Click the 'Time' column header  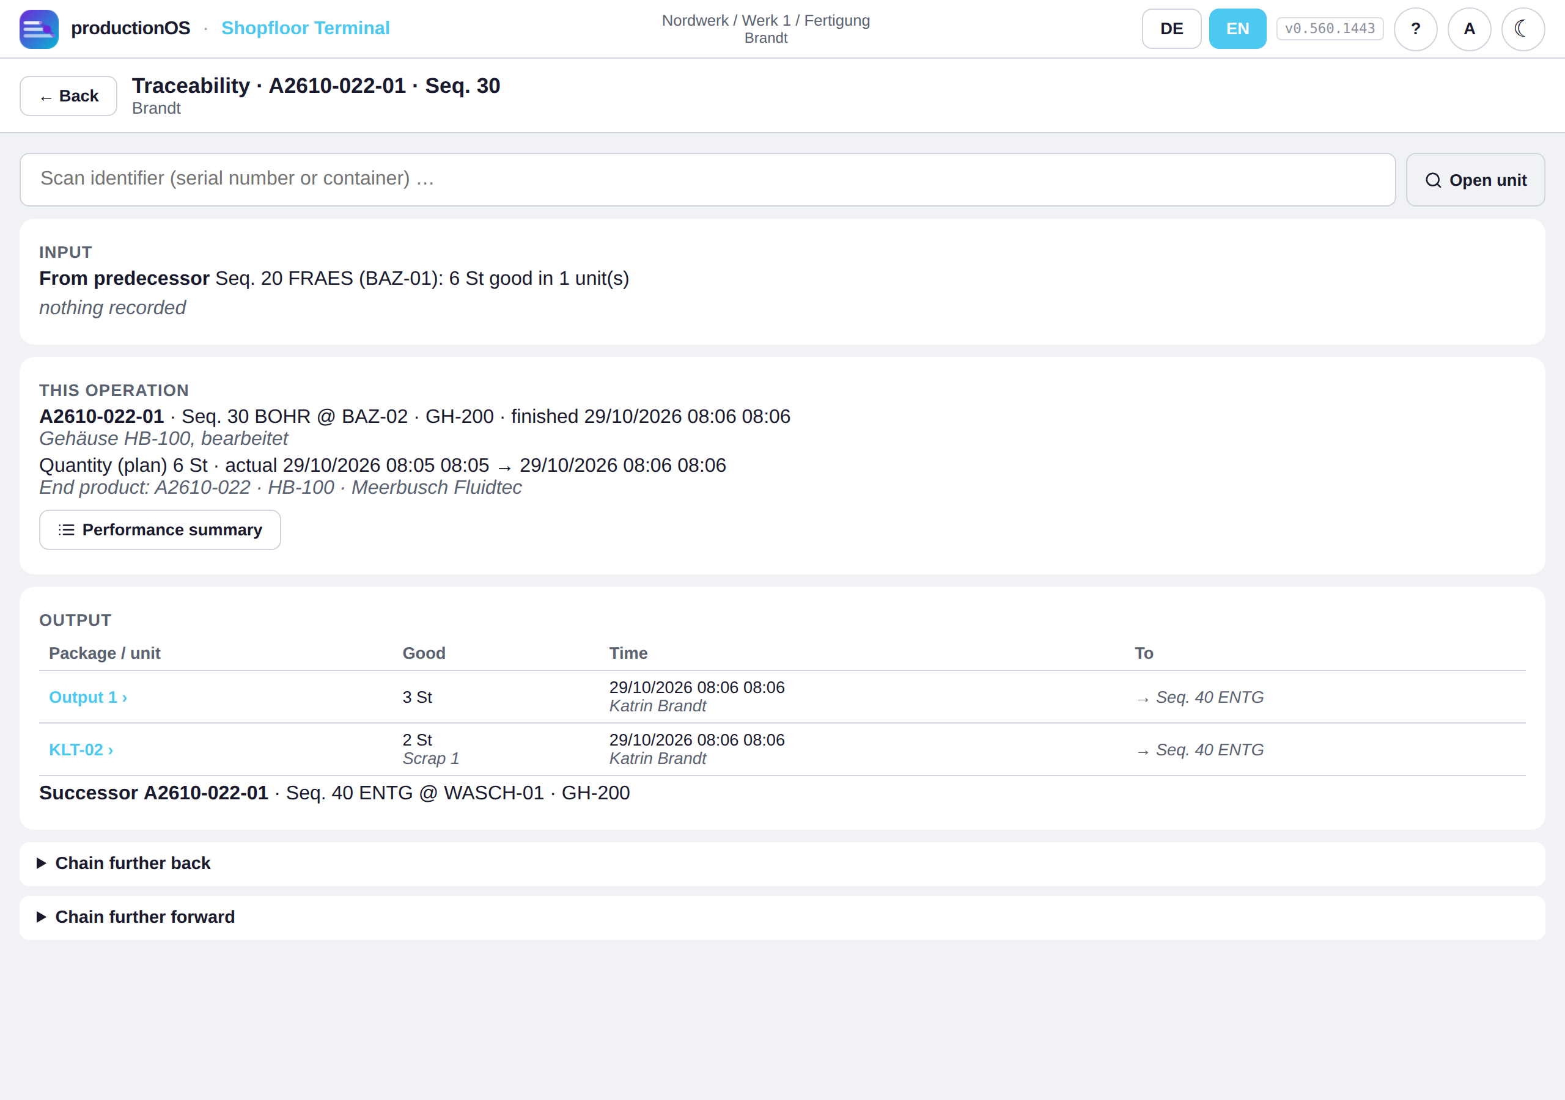pyautogui.click(x=628, y=653)
